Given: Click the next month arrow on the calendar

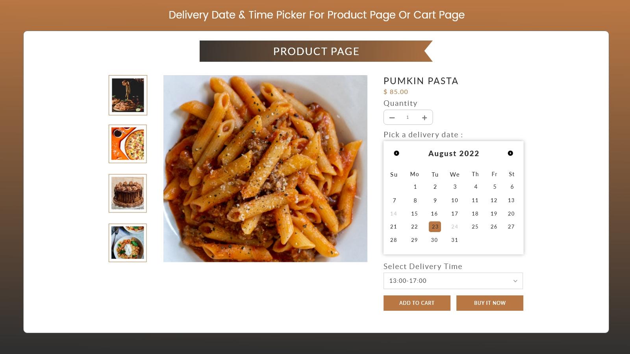Looking at the screenshot, I should pos(511,154).
